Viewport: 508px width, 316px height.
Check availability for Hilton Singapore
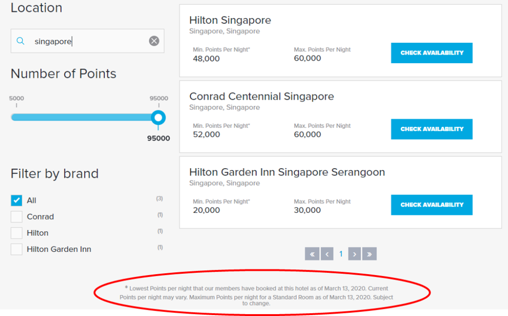(x=431, y=53)
